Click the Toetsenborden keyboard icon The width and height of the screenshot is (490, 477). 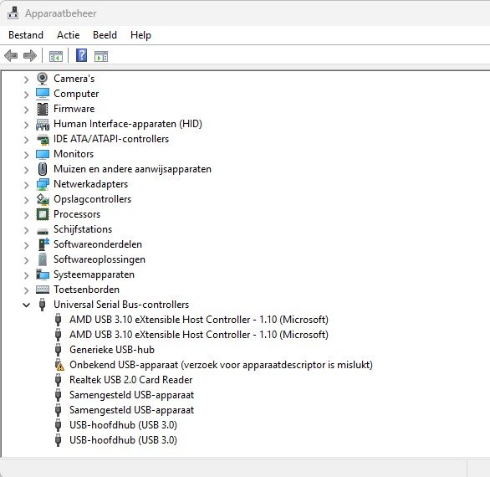43,290
